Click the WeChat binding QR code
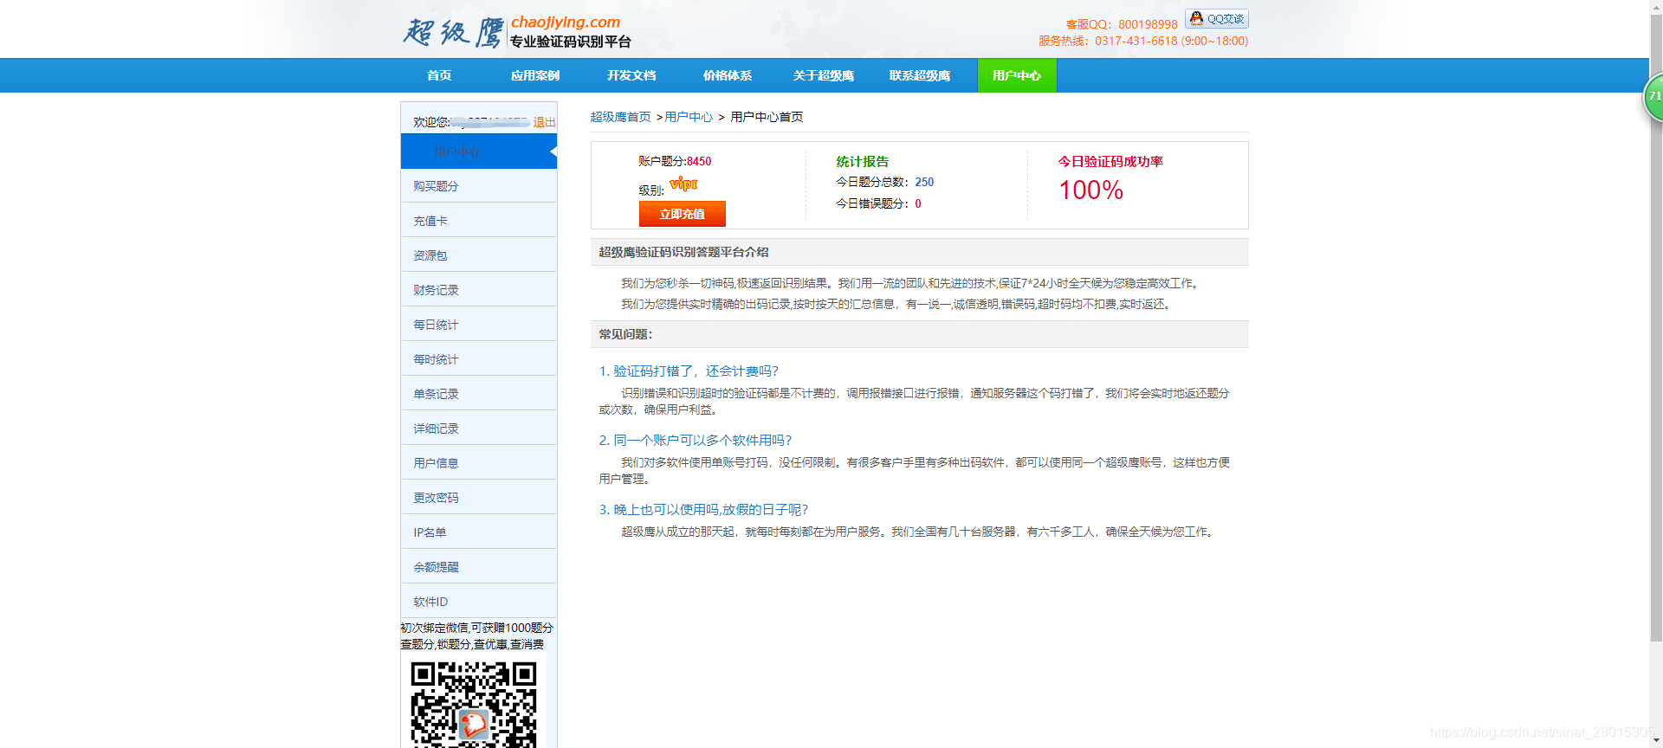 [474, 703]
